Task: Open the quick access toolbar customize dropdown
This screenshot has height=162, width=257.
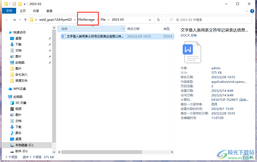Action: (x=24, y=4)
